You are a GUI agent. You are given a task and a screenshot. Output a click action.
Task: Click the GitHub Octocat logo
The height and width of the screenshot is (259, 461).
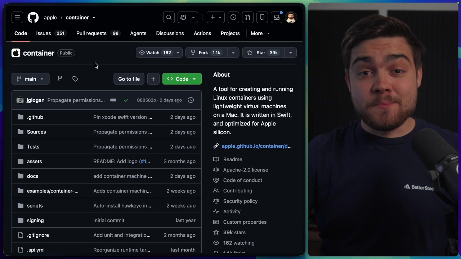click(33, 17)
